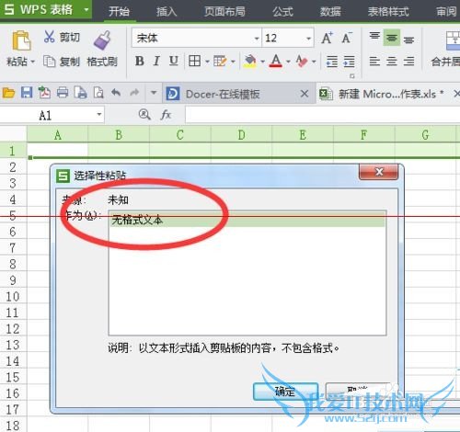This screenshot has width=460, height=432.
Task: Click the Paste clipboard icon
Action: click(x=21, y=40)
